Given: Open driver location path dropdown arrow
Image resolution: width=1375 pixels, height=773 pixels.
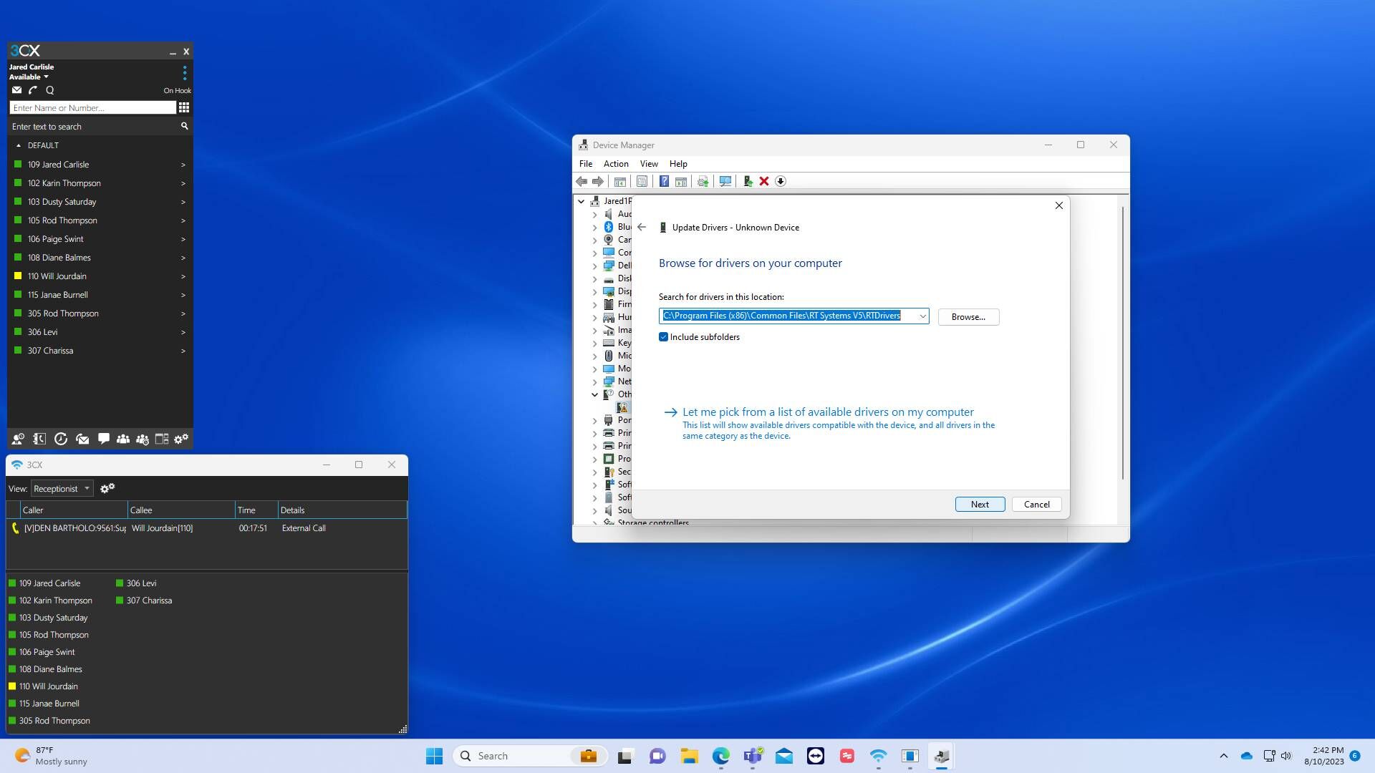Looking at the screenshot, I should pyautogui.click(x=922, y=316).
